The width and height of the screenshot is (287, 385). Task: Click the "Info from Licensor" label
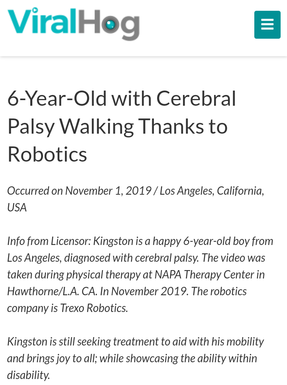point(49,241)
